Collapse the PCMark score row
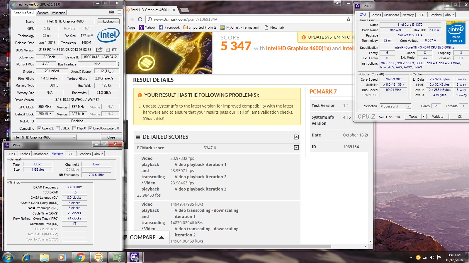 [296, 148]
